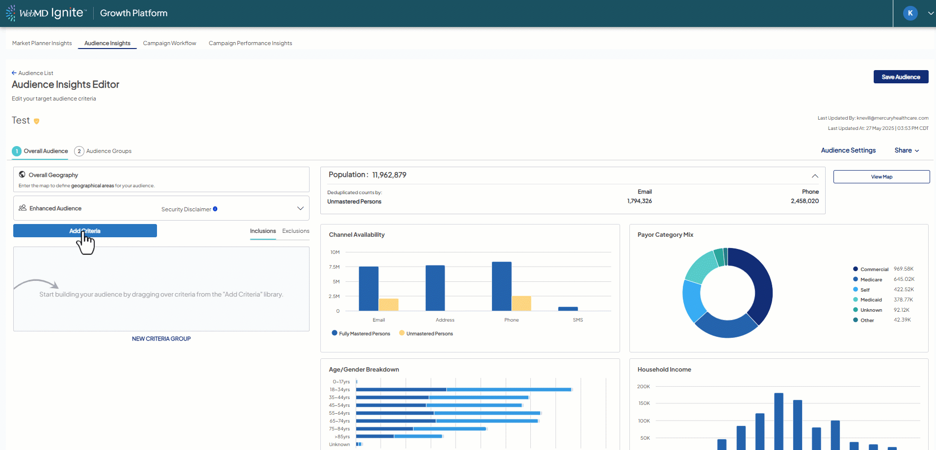Switch to the Campaign Workflow tab
The height and width of the screenshot is (450, 936).
coord(169,43)
